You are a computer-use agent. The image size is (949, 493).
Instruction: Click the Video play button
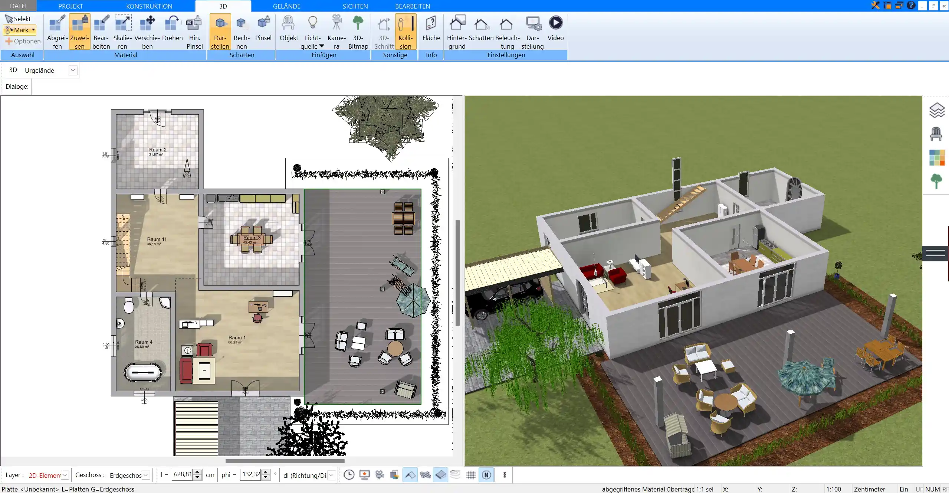tap(555, 28)
